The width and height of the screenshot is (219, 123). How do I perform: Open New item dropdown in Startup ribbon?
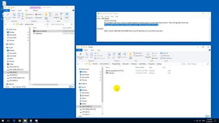pyautogui.click(x=138, y=53)
